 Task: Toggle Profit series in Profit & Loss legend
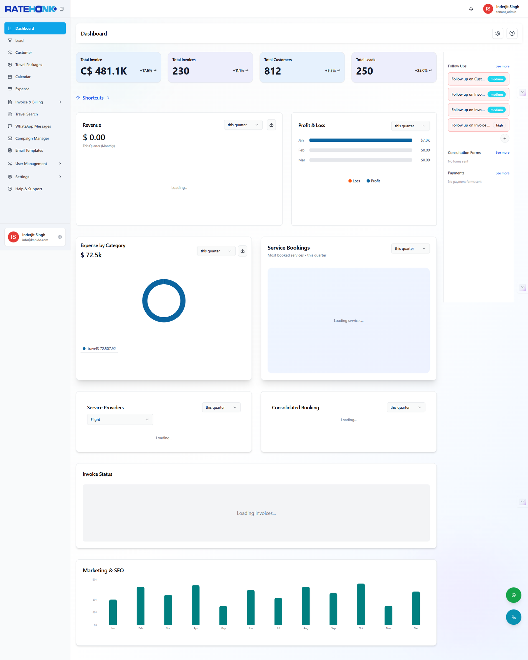point(373,181)
